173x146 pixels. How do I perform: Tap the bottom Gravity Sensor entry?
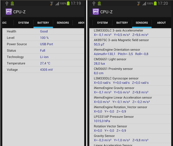[x=130, y=138]
